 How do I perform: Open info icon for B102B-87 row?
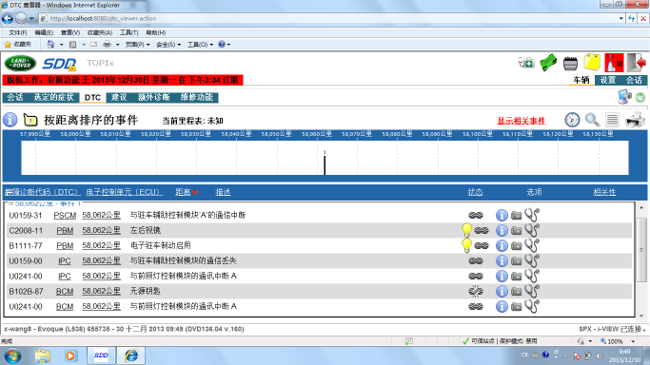(502, 292)
